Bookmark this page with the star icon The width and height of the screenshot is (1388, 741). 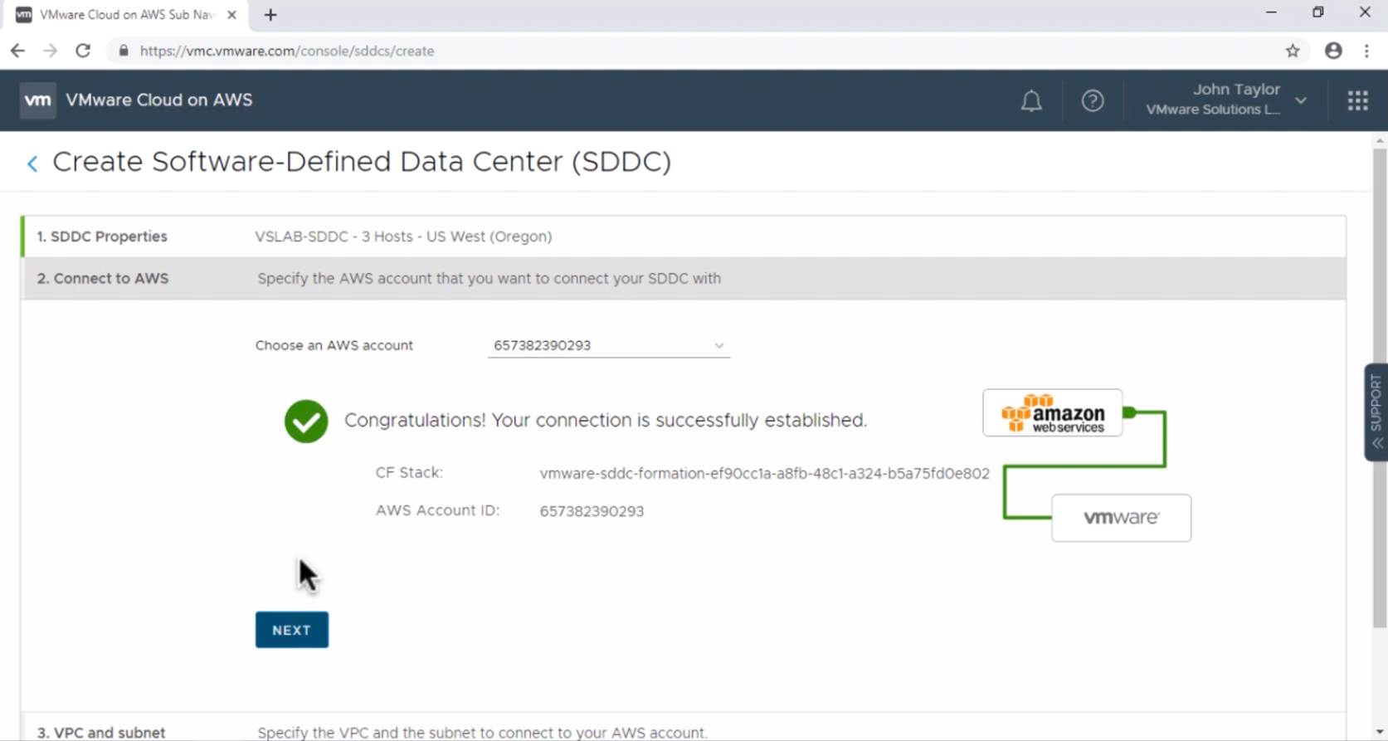tap(1293, 51)
